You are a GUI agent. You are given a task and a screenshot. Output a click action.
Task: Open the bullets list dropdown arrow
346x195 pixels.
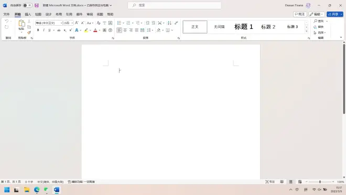123,23
